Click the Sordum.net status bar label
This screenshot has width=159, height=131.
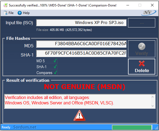tap(25, 127)
